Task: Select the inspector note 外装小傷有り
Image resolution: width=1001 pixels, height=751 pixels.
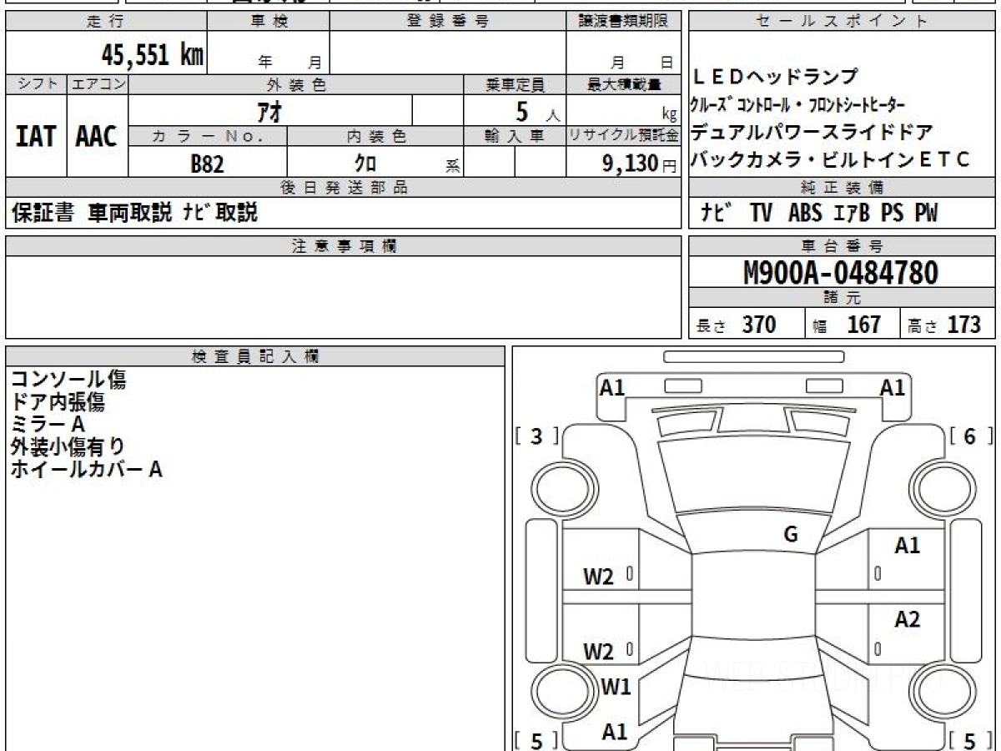Action: click(68, 447)
